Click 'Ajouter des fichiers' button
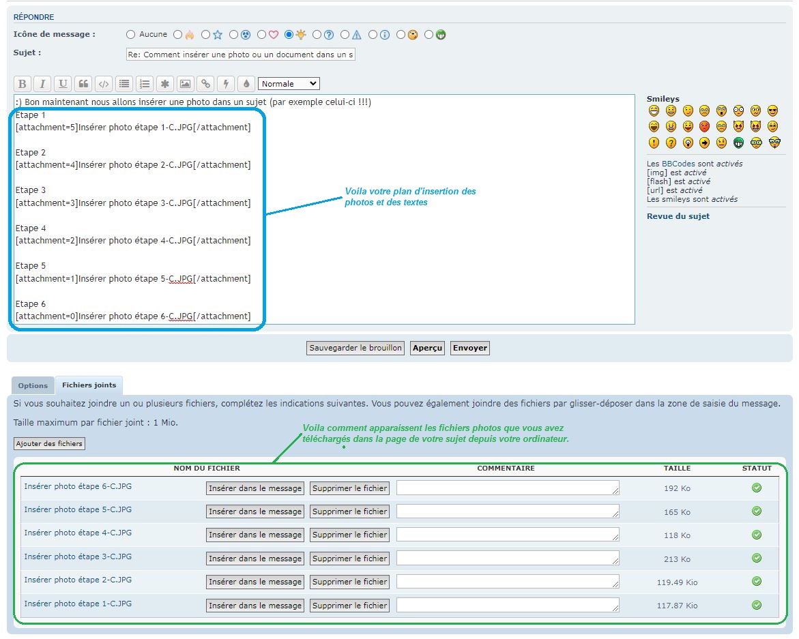 coord(49,444)
